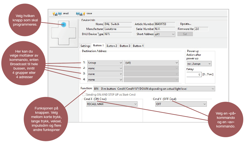Image resolution: width=250 pixels, height=142 pixels.
Task: Switch to the Settings tab
Action: click(85, 46)
